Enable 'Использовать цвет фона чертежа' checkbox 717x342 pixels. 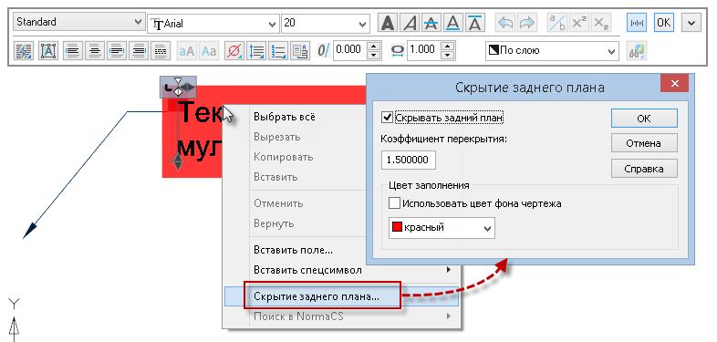pyautogui.click(x=394, y=203)
